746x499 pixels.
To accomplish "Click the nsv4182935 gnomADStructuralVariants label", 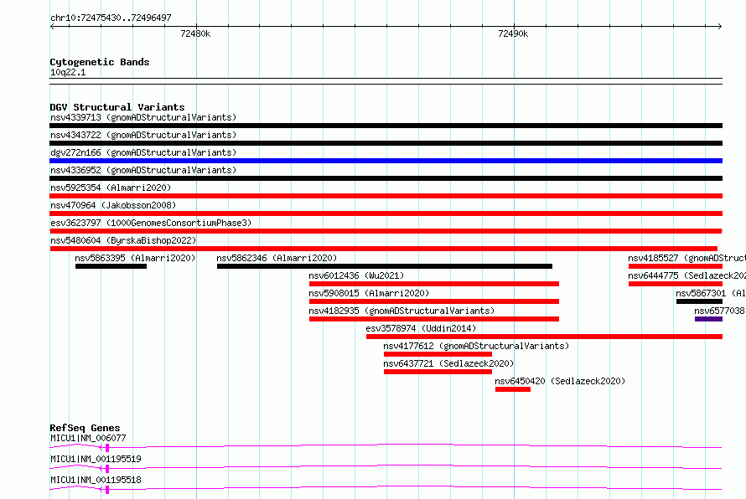I will tap(401, 311).
